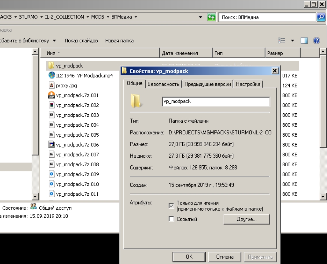
Task: Switch to the Предыдущие версии tab
Action: tap(208, 84)
